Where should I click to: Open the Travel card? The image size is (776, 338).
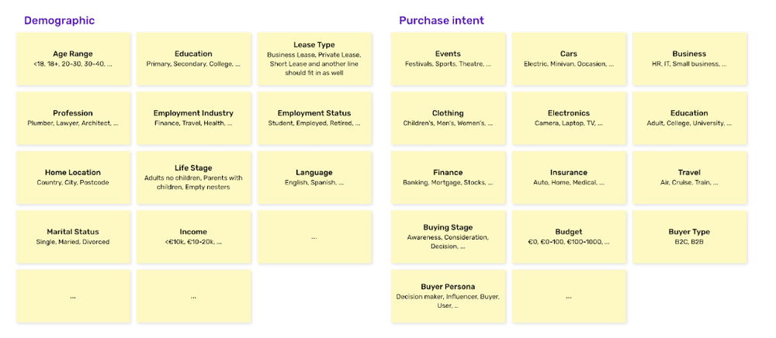pos(689,178)
